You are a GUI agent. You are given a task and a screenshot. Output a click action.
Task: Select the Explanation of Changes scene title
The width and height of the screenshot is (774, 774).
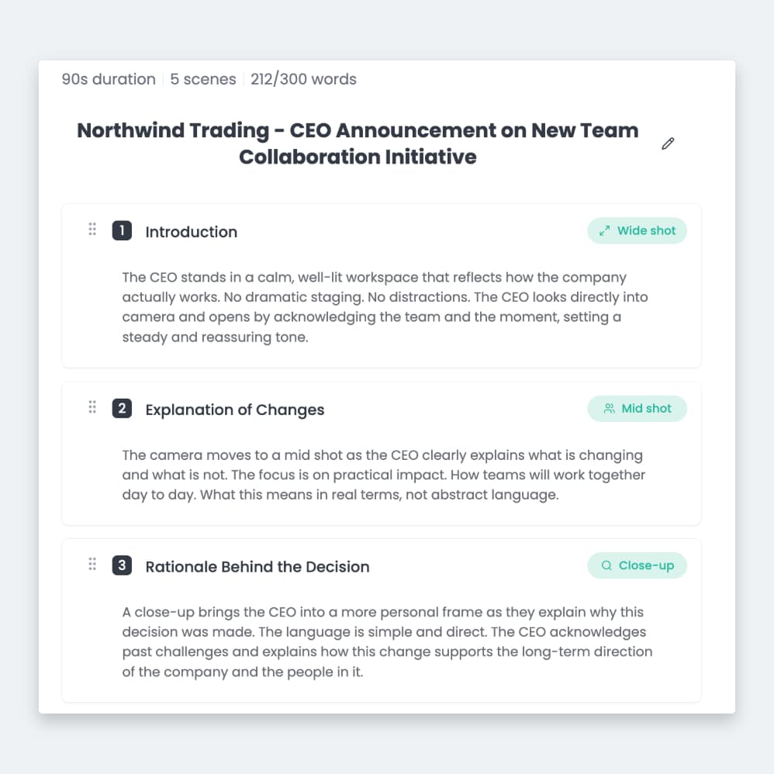click(234, 410)
